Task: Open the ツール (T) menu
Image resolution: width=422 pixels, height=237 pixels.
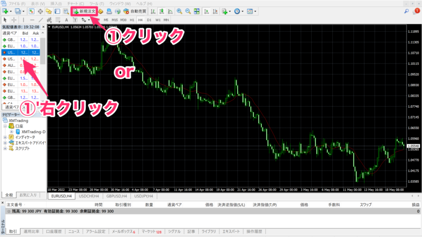Action: coord(96,4)
